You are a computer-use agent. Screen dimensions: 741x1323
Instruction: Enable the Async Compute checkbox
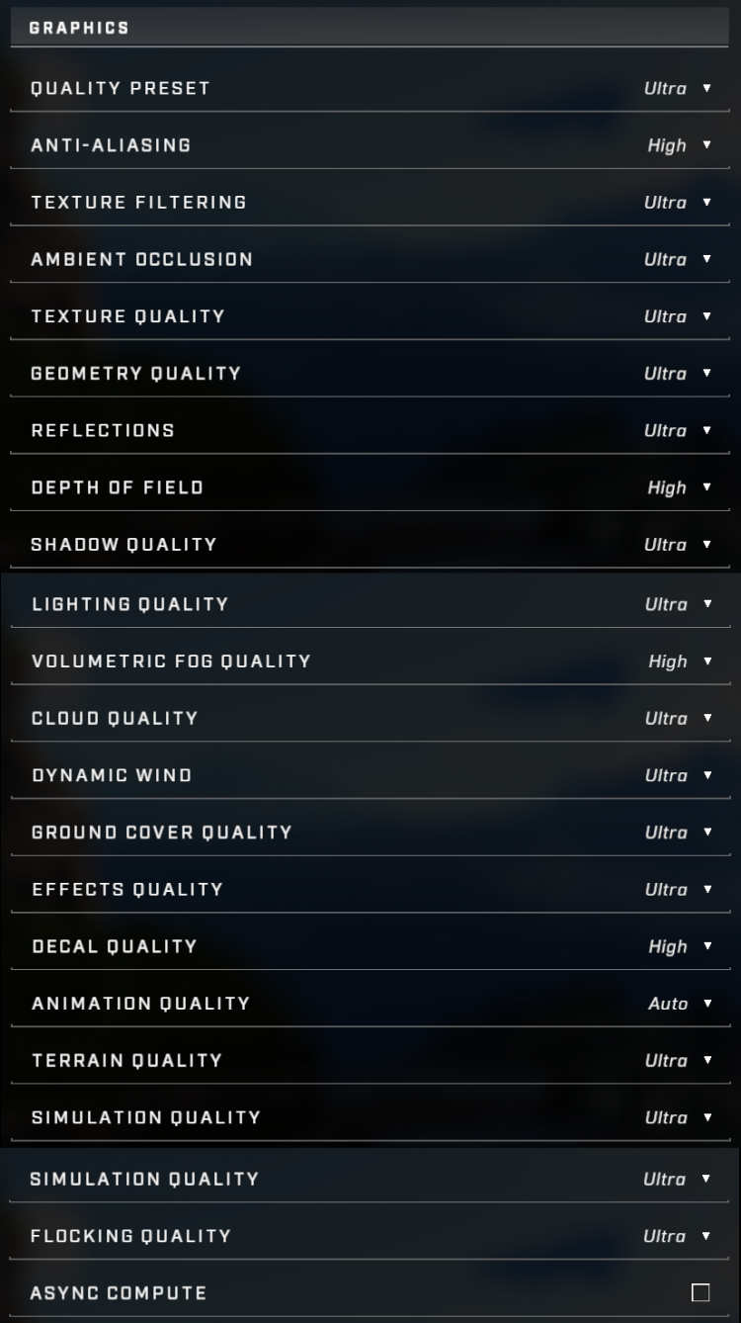click(700, 1292)
